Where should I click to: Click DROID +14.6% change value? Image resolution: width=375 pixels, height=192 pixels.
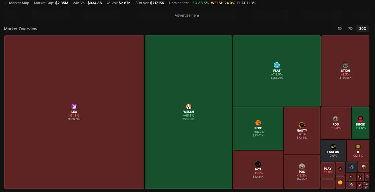click(360, 128)
